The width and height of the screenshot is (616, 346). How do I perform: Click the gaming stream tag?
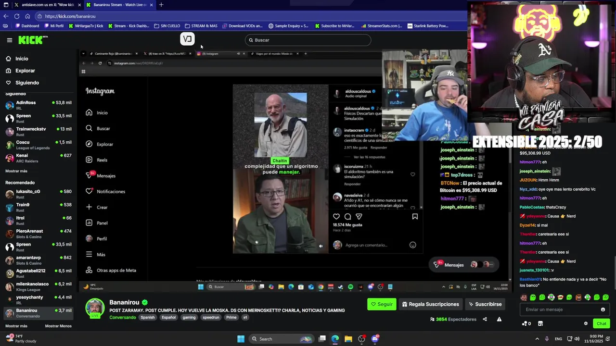click(x=189, y=317)
